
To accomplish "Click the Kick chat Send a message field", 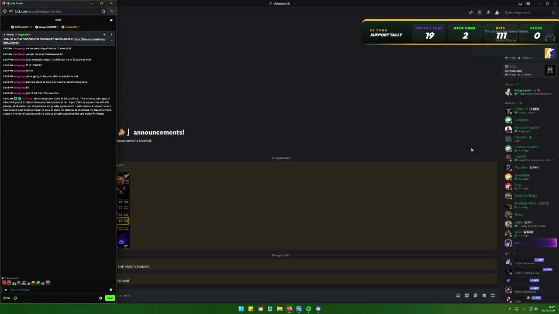I will point(57,290).
